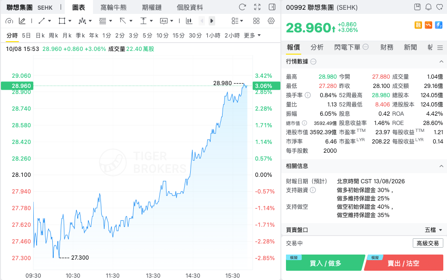Open the hamburger menu on quote tabs
The image size is (447, 280).
[x=440, y=48]
